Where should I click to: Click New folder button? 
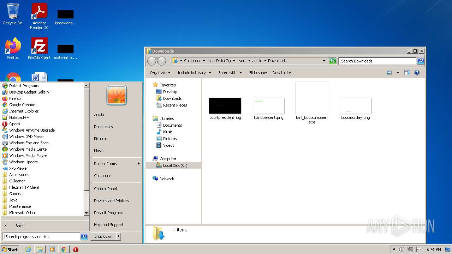coord(282,73)
